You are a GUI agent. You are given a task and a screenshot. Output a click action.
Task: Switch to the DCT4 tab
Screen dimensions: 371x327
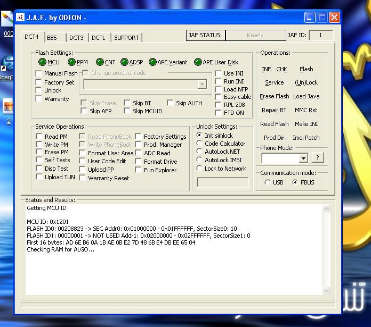(x=31, y=37)
